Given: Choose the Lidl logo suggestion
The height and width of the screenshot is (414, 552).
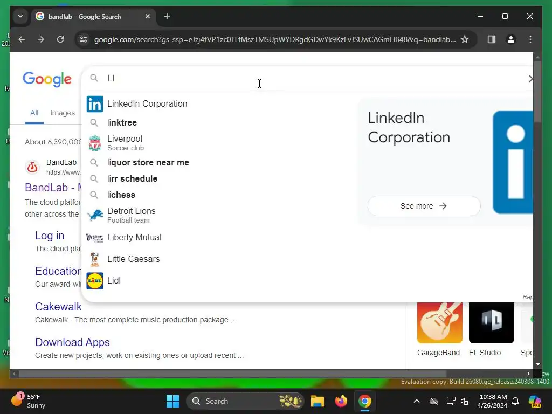Looking at the screenshot, I should coord(95,281).
